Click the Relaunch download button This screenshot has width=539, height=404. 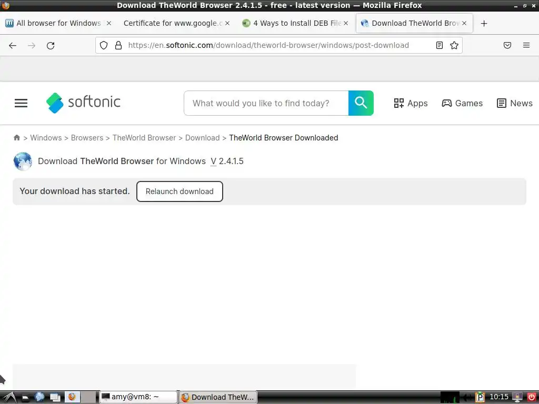179,191
